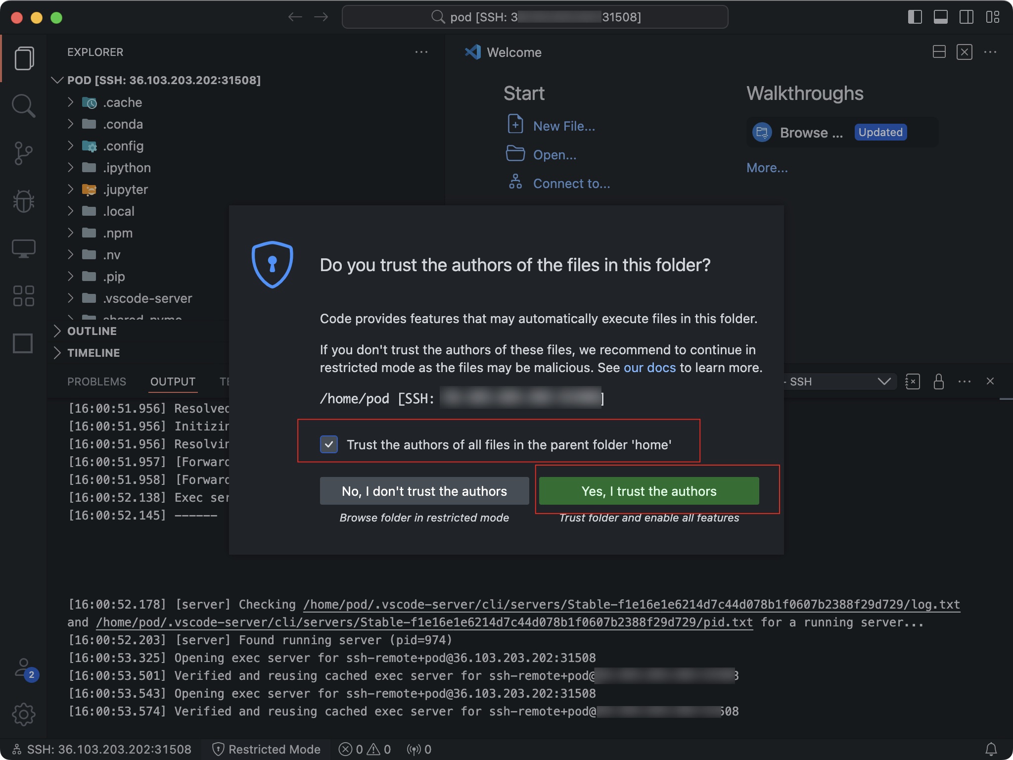The image size is (1013, 760).
Task: Open the Extensions view
Action: click(x=24, y=296)
